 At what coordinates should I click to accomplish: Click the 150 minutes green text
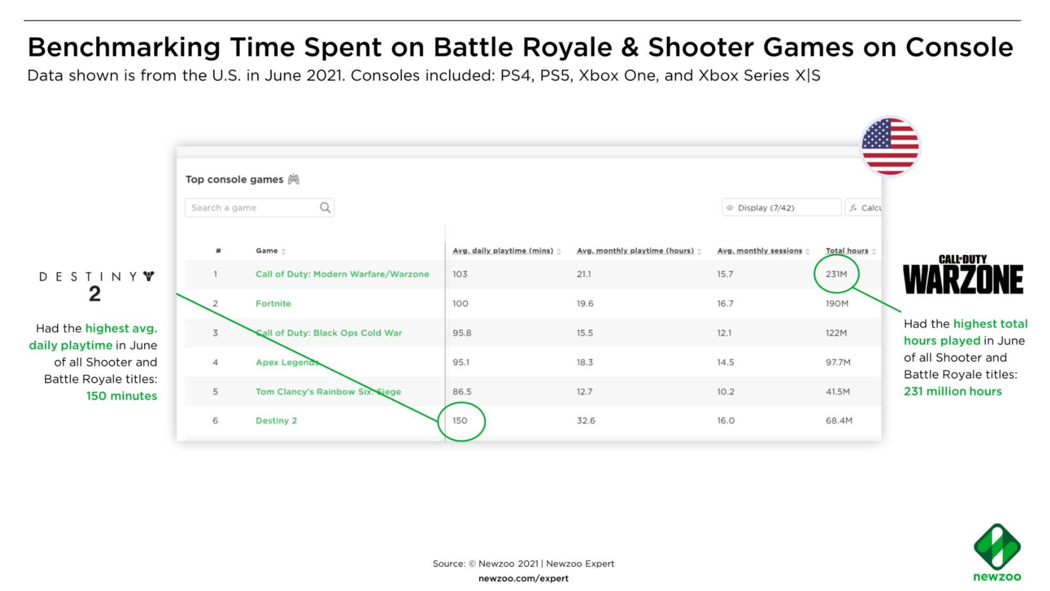click(x=122, y=396)
